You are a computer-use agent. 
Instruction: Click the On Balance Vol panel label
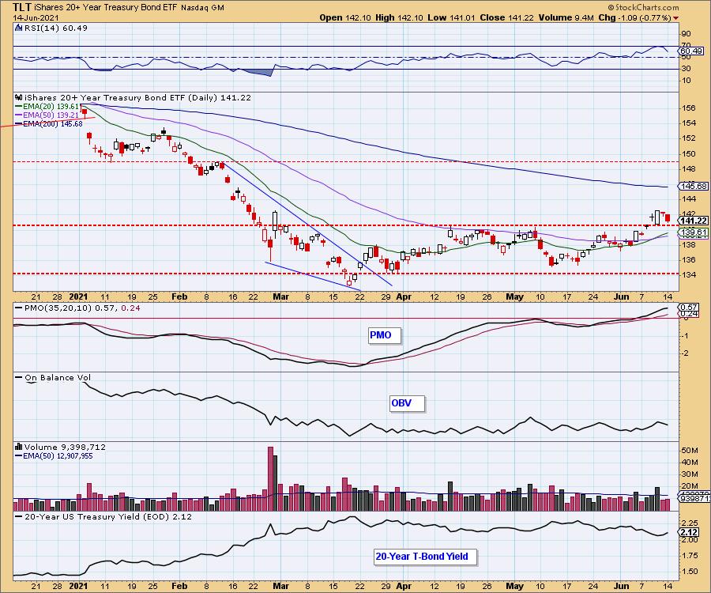[53, 377]
